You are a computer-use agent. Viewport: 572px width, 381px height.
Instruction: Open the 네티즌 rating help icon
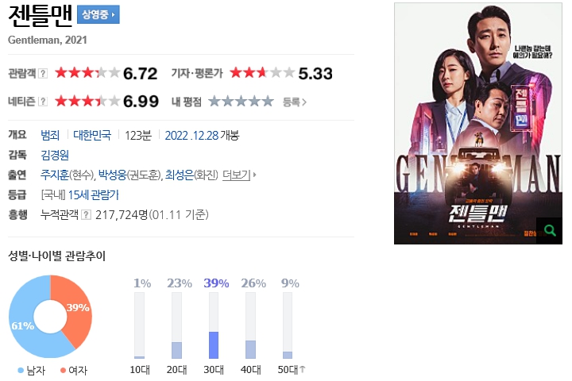(x=43, y=102)
